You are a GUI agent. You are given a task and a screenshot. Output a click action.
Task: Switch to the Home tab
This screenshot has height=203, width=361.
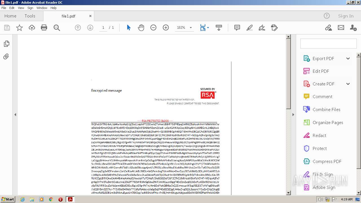point(10,16)
